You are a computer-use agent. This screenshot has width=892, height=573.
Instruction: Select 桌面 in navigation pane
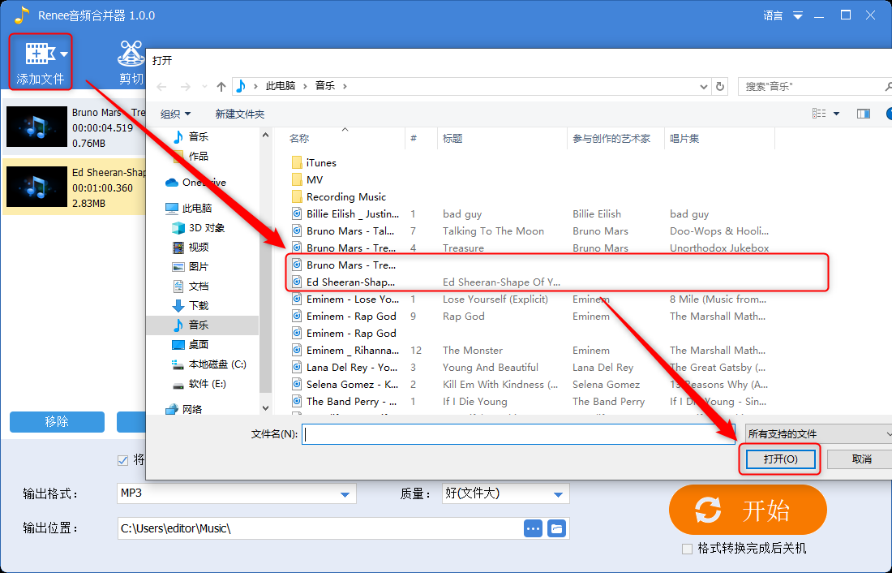click(191, 345)
